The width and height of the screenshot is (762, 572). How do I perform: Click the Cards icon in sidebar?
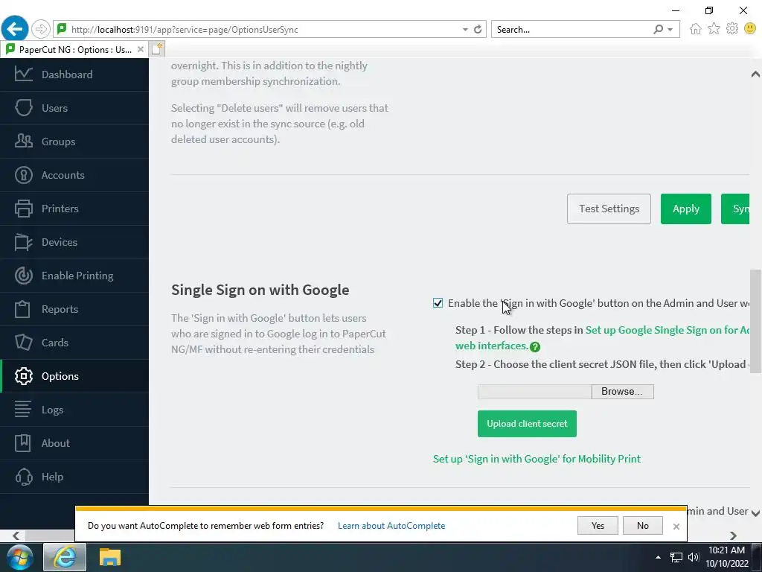coord(23,343)
